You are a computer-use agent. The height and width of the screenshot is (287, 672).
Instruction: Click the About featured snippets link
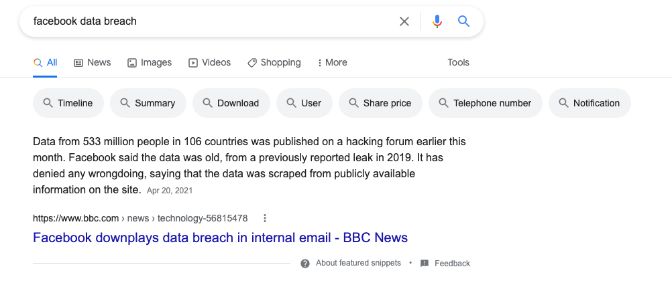tap(358, 263)
